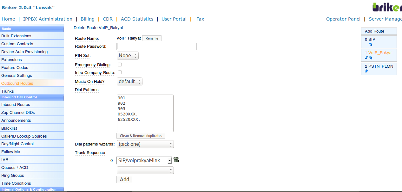The width and height of the screenshot is (402, 192).
Task: Open Extensions in sidebar
Action: tap(32, 60)
